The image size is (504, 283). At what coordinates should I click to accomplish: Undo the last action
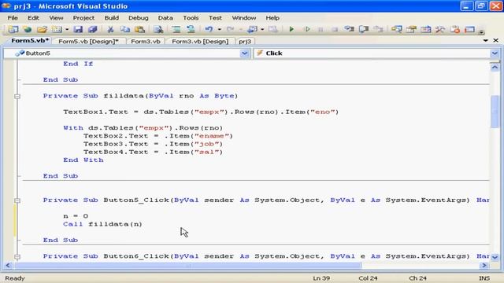coord(209,30)
